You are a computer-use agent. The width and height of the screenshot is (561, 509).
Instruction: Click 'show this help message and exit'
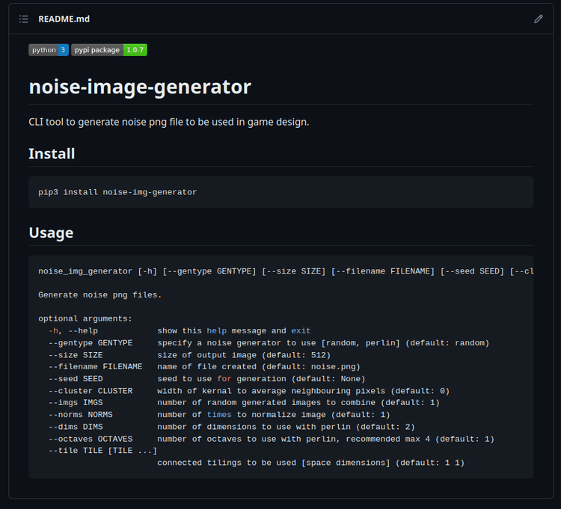click(x=234, y=331)
